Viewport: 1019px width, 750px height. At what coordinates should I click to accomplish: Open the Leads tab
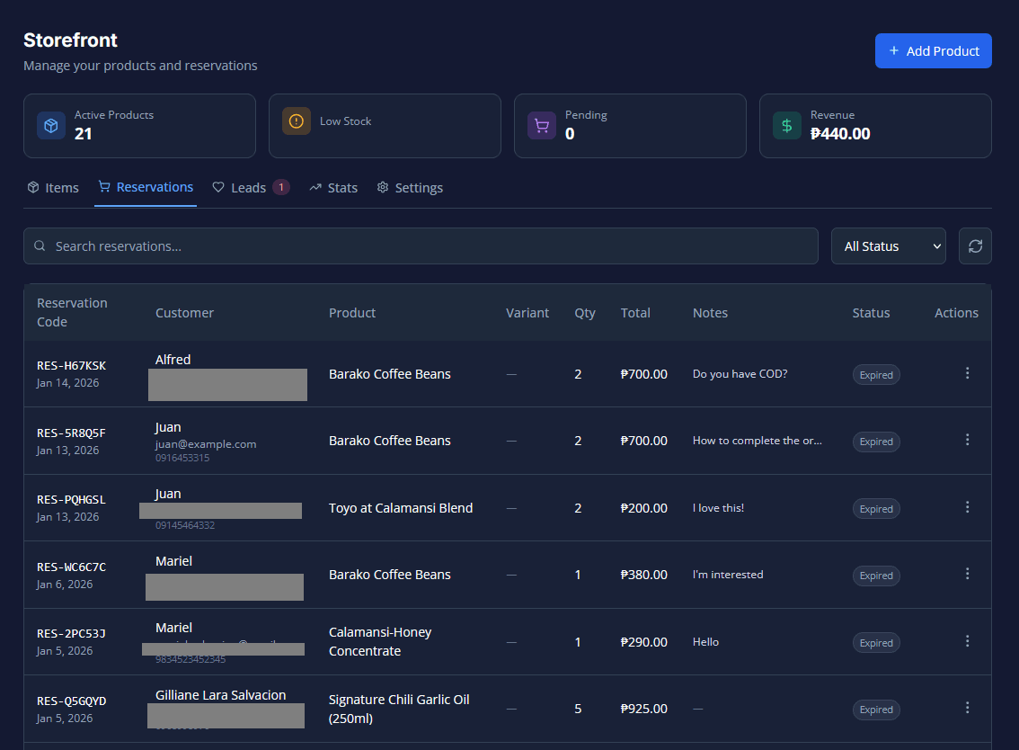tap(249, 188)
